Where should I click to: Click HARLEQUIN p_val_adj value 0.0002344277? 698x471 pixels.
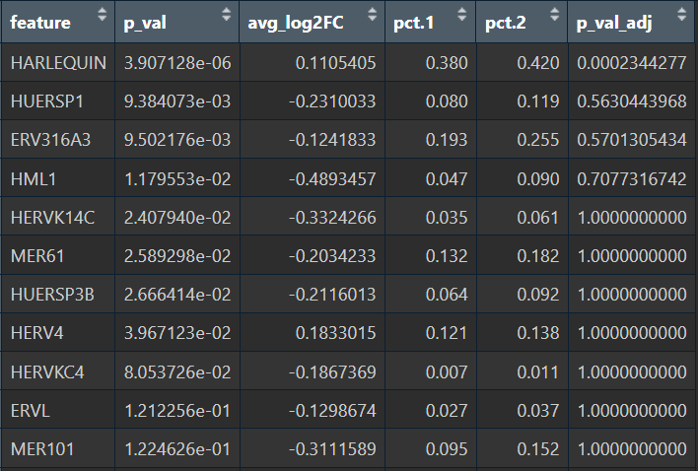[x=631, y=63]
